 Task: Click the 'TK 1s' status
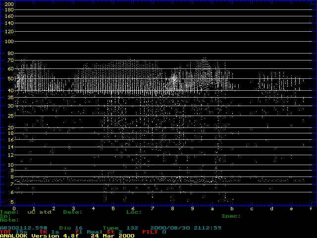[x=49, y=232]
